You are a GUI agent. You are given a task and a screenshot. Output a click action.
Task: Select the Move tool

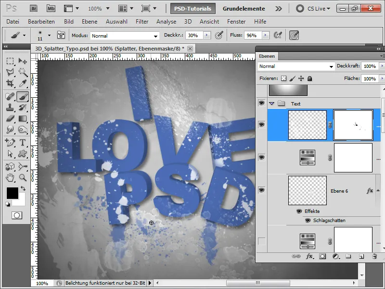pyautogui.click(x=23, y=61)
